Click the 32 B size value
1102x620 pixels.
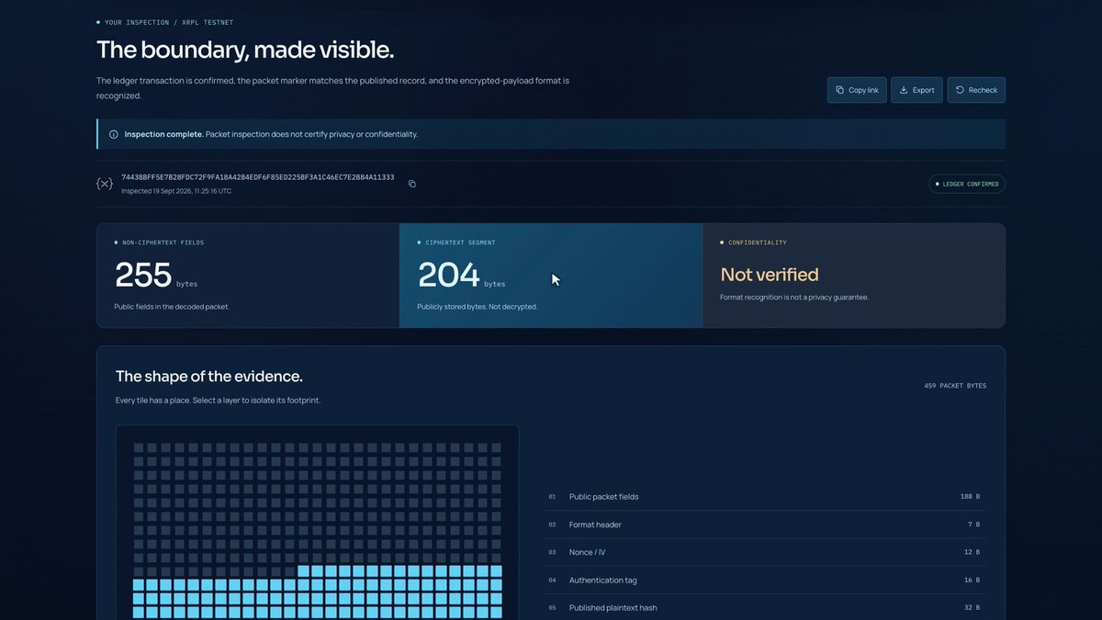973,608
